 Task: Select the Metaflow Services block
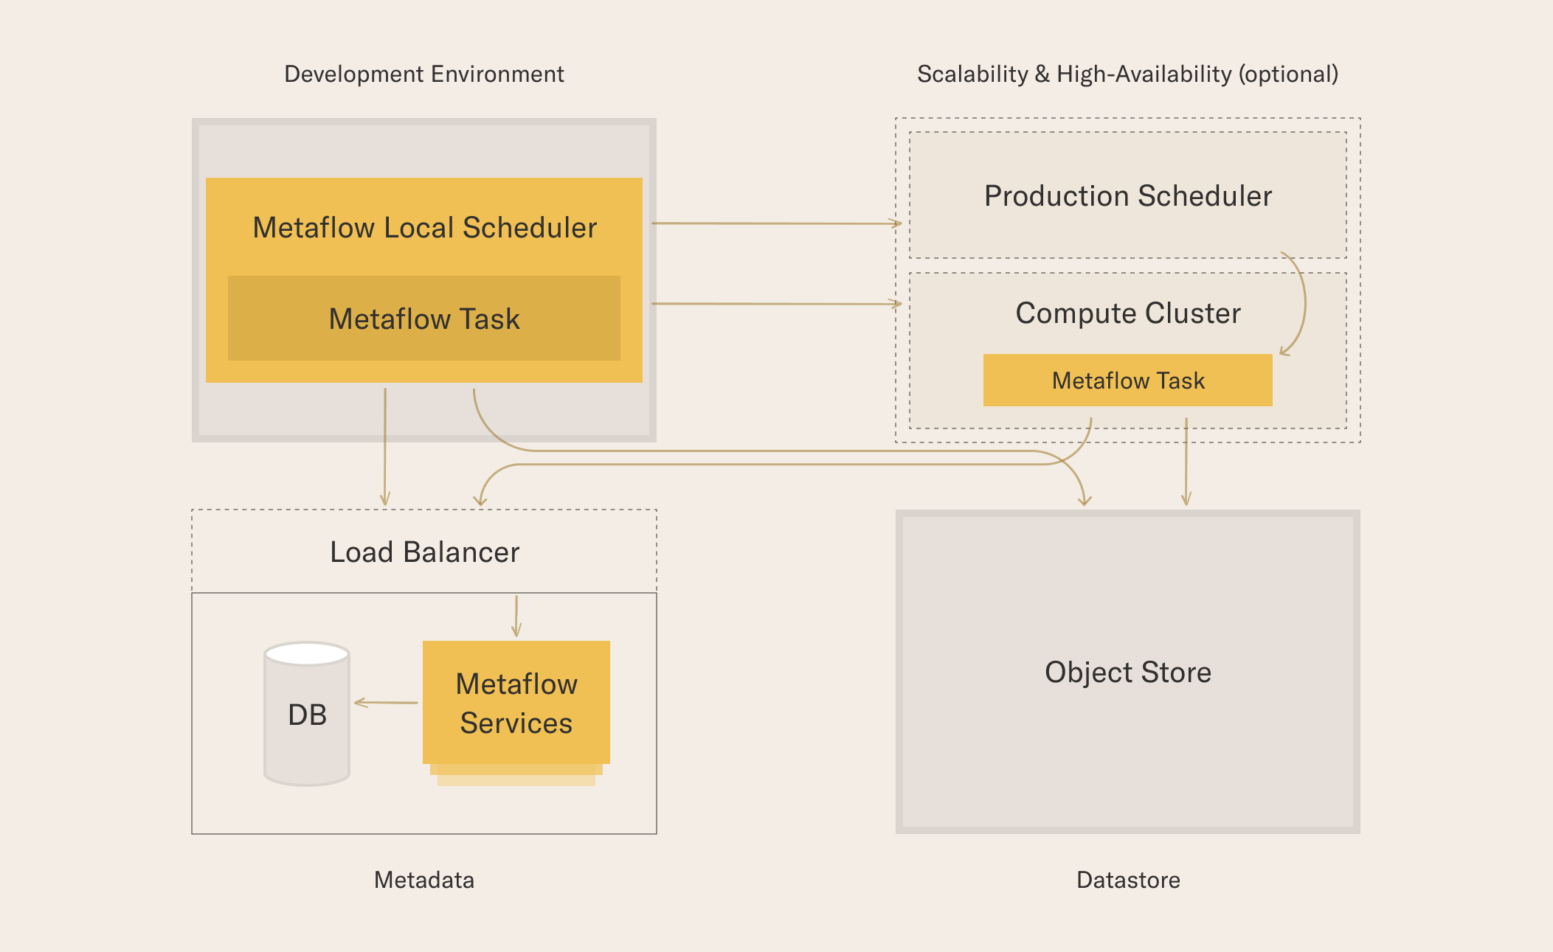[x=516, y=703]
